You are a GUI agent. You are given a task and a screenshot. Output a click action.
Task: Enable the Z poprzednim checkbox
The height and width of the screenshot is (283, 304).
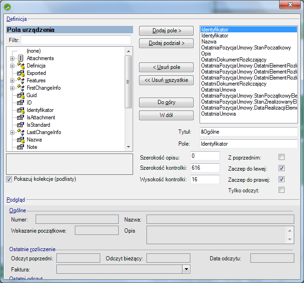[x=281, y=157]
